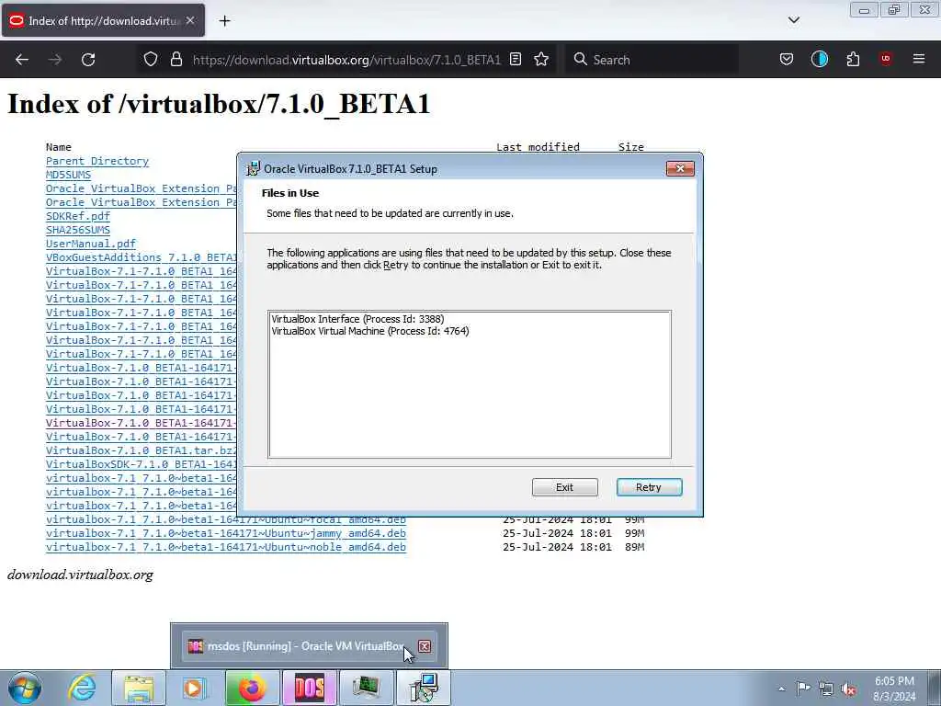Open the muted volume tray icon
This screenshot has width=941, height=706.
click(848, 689)
